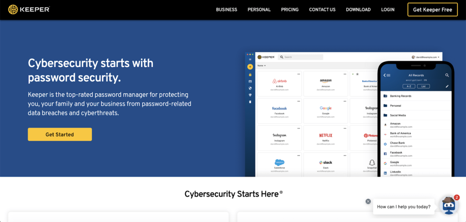Click the vault Search field
The height and width of the screenshot is (222, 466).
click(x=302, y=57)
